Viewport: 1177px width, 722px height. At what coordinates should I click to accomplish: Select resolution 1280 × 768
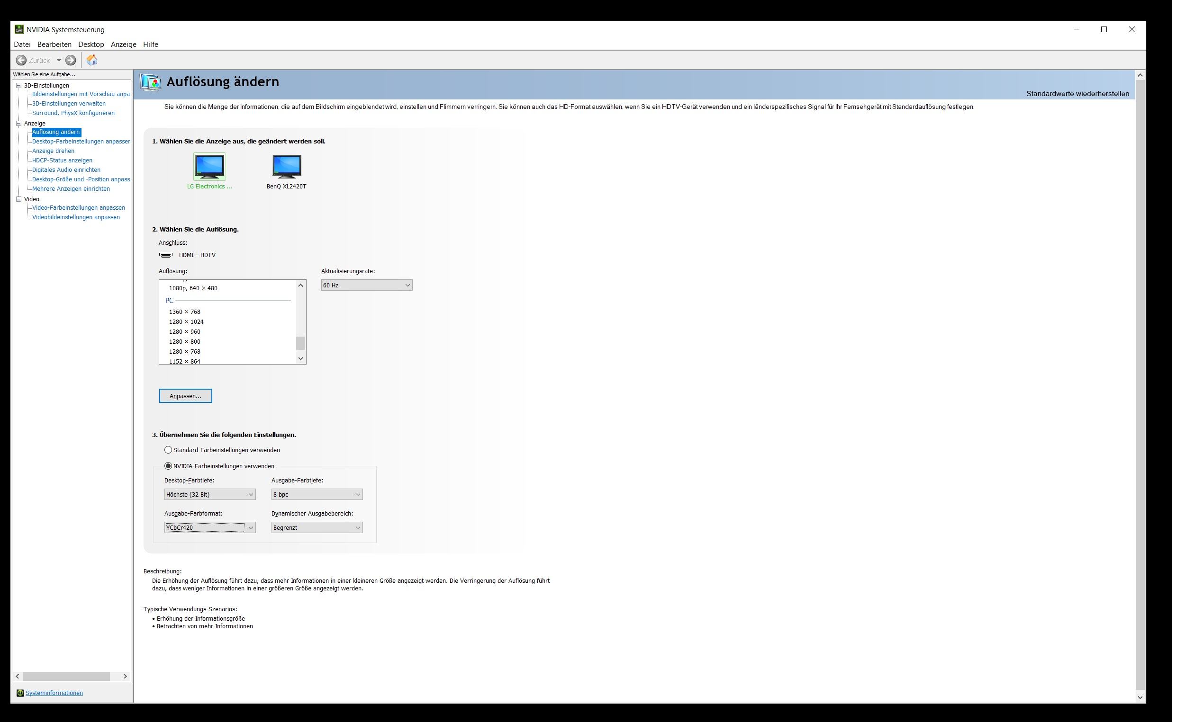point(184,352)
